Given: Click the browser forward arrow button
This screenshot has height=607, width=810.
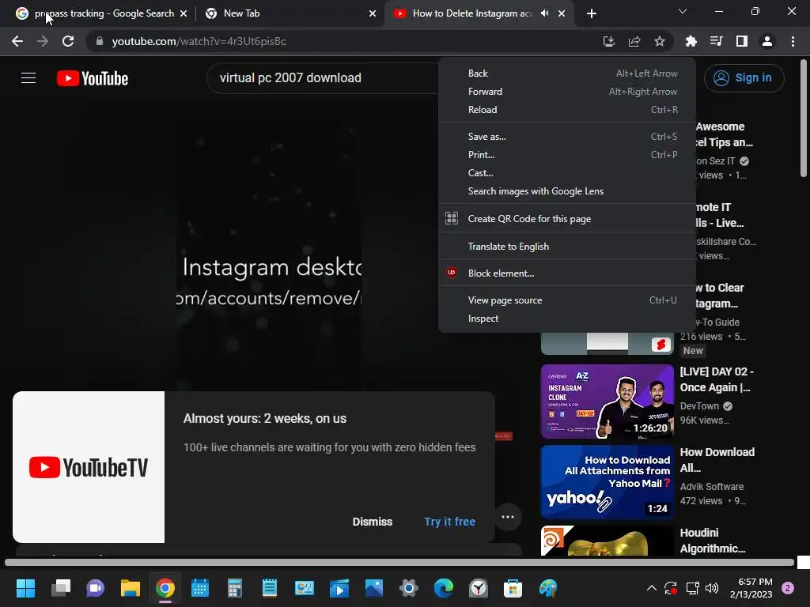Looking at the screenshot, I should tap(43, 41).
